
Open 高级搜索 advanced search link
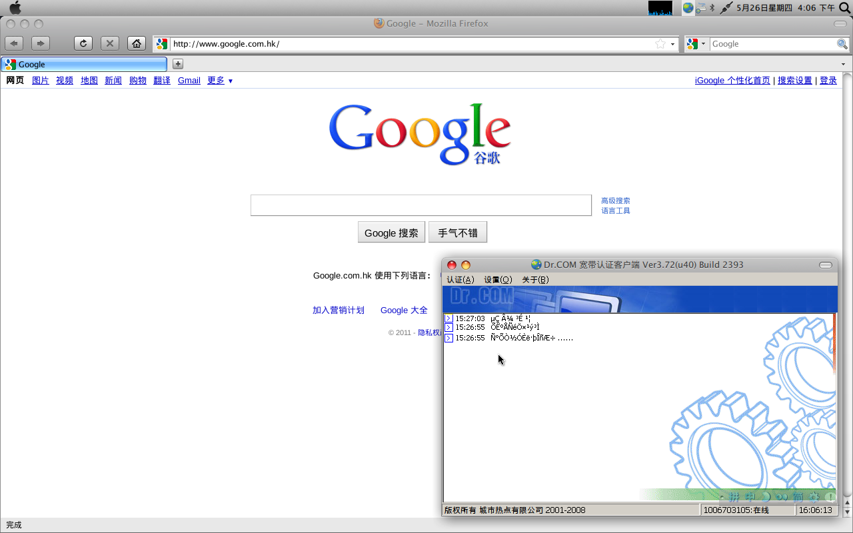click(x=616, y=201)
